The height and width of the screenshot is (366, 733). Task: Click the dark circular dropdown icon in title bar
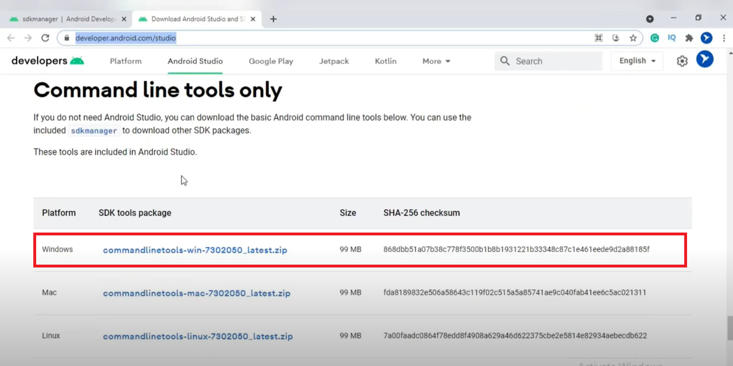pos(650,19)
